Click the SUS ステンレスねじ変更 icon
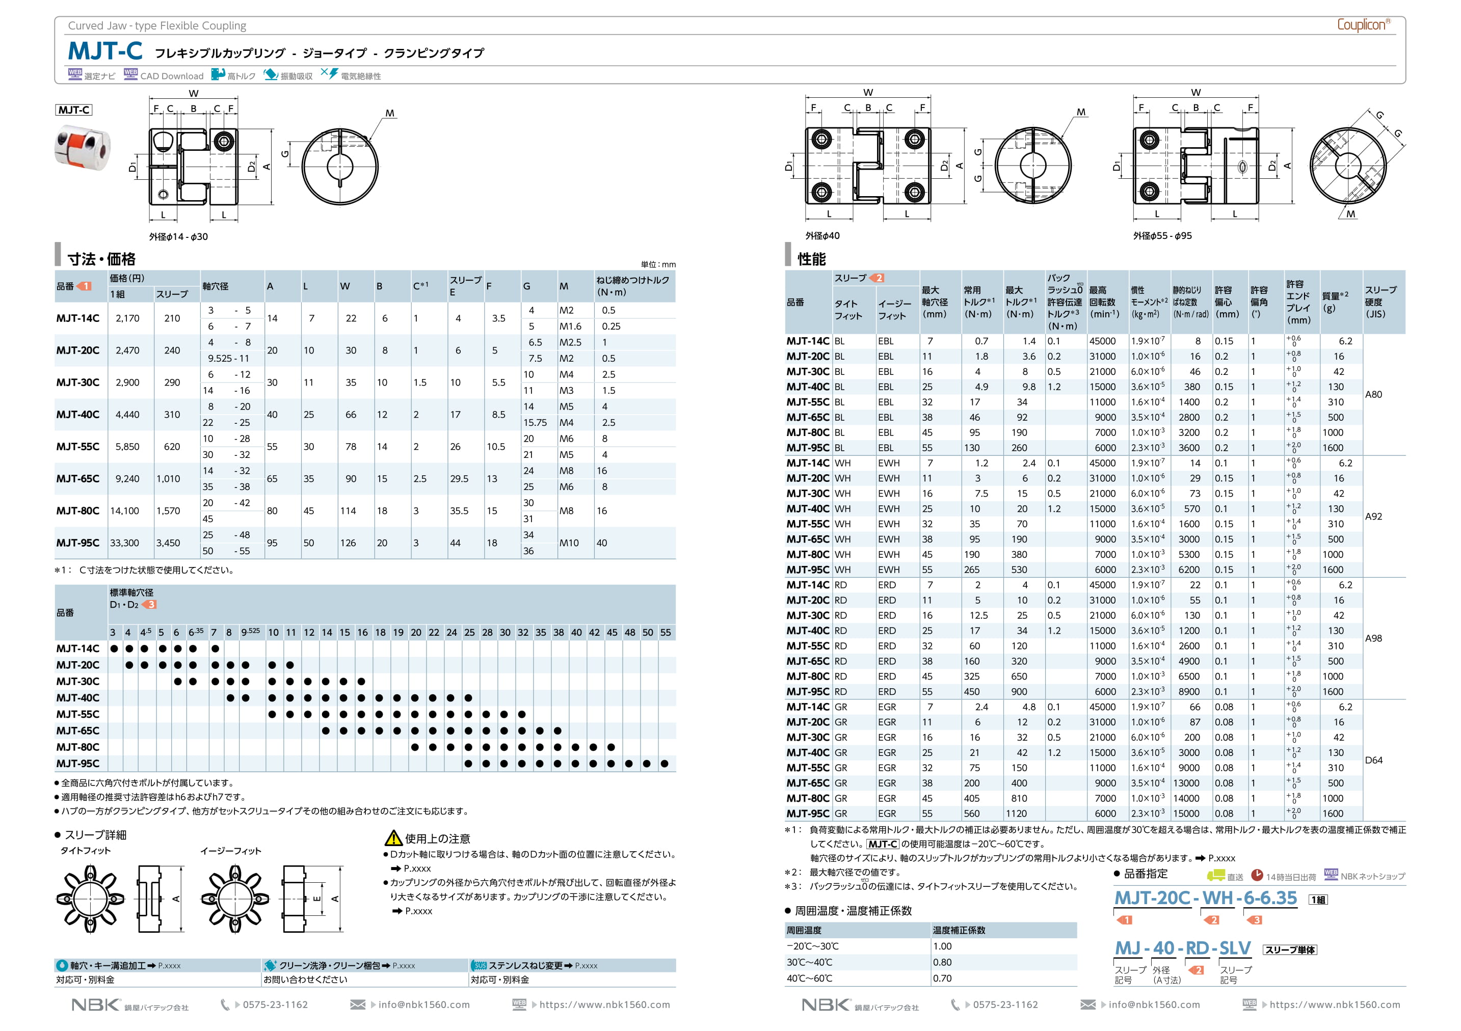 (x=480, y=965)
